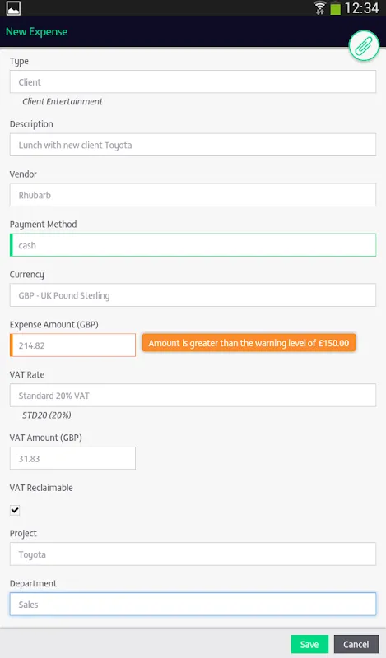This screenshot has height=658, width=386.
Task: Open the Department field showing Sales
Action: click(193, 605)
